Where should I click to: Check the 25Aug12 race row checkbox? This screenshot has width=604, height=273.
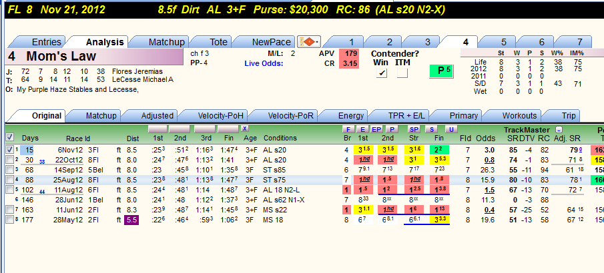click(x=10, y=180)
